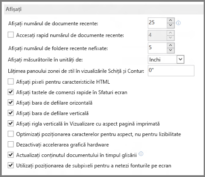Click the style area pane width field
Viewport: 205px width, 177px height.
point(171,71)
